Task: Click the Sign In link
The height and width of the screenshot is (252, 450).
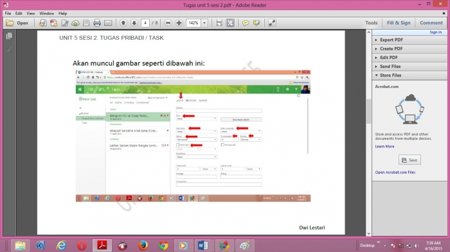Action: [x=436, y=32]
